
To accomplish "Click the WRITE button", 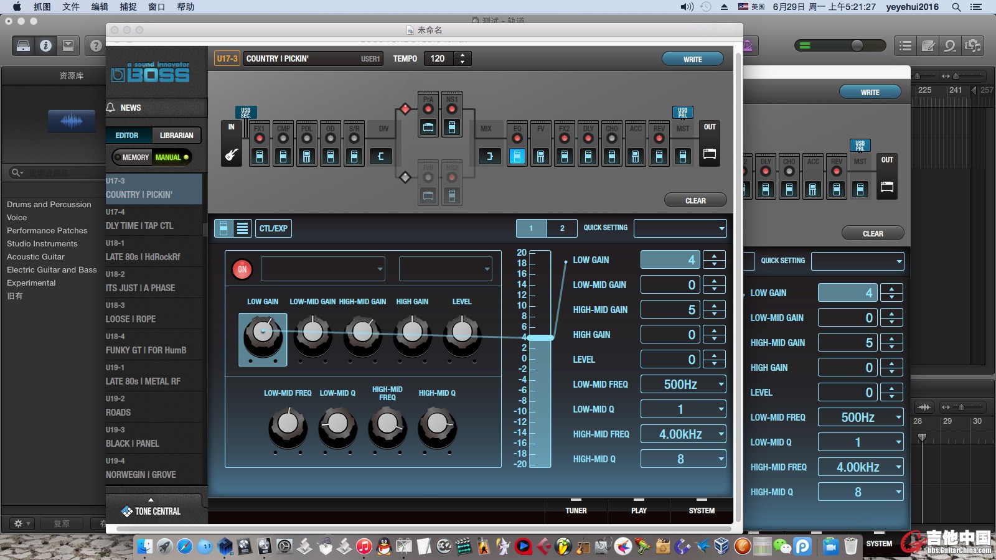I will point(692,59).
